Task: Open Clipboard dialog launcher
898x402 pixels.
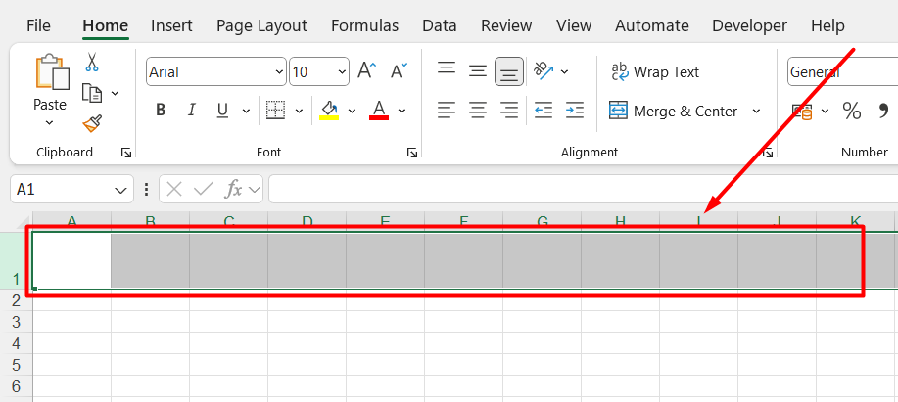Action: (x=126, y=153)
